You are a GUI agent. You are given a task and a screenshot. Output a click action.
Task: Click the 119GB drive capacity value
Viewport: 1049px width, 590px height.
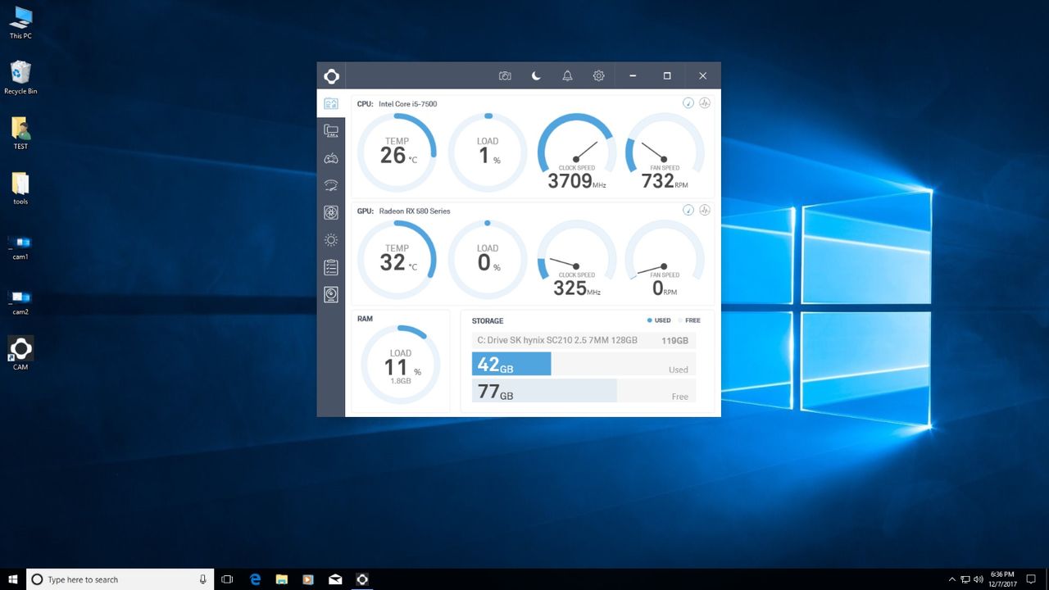point(674,340)
